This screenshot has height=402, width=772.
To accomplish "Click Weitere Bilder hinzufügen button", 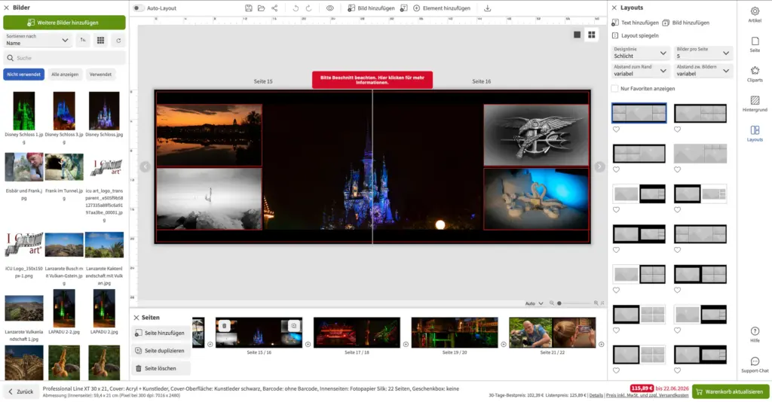I will [65, 23].
